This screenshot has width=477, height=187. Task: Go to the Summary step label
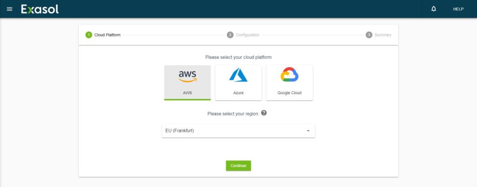coord(383,35)
